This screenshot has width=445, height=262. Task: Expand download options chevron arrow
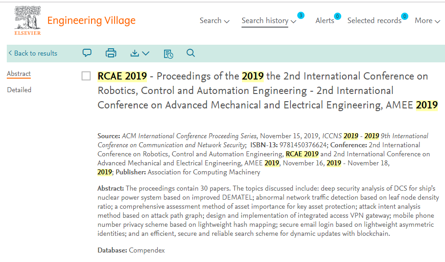145,53
